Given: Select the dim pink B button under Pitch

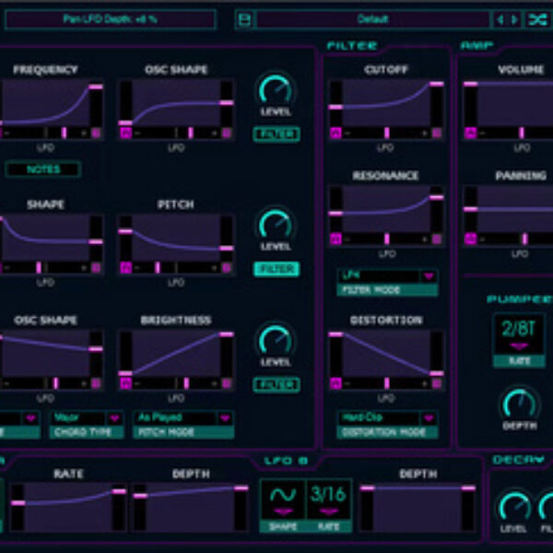Looking at the screenshot, I should tap(227, 268).
